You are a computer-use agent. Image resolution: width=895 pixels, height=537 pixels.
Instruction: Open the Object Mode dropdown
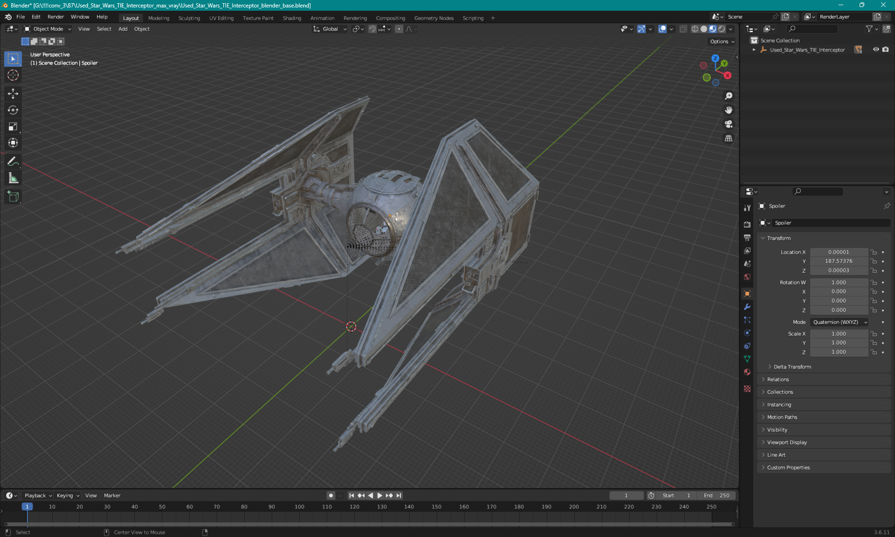tap(48, 29)
